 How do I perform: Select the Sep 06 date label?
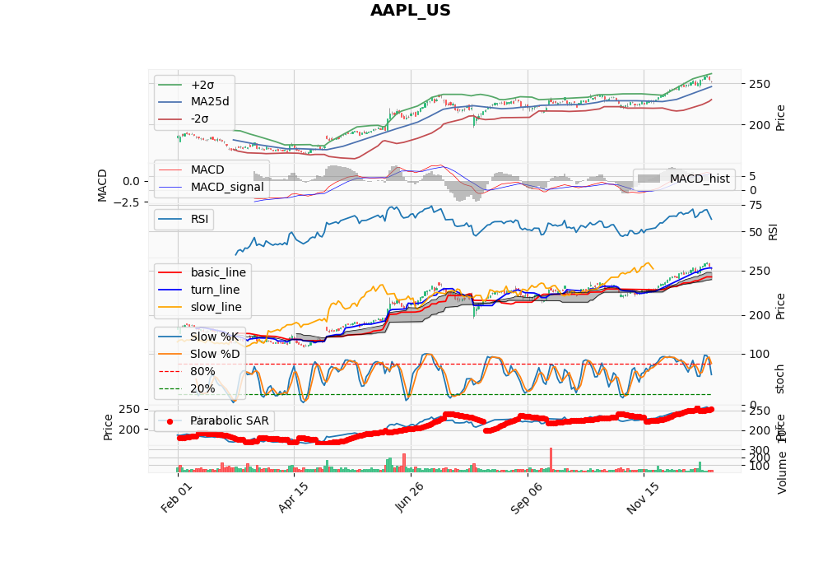pyautogui.click(x=527, y=499)
